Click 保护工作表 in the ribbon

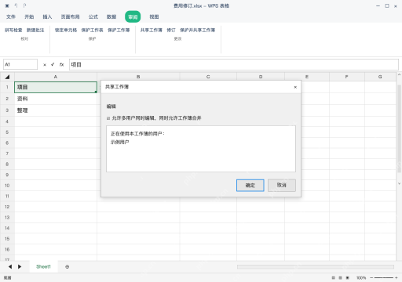92,30
